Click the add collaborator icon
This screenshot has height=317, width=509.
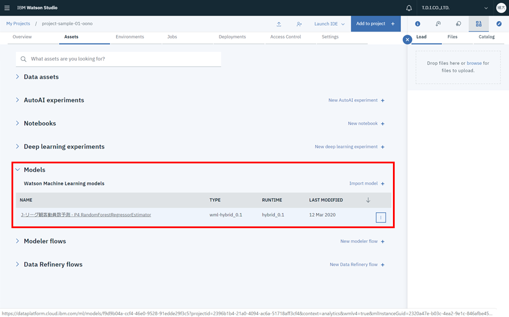tap(299, 24)
